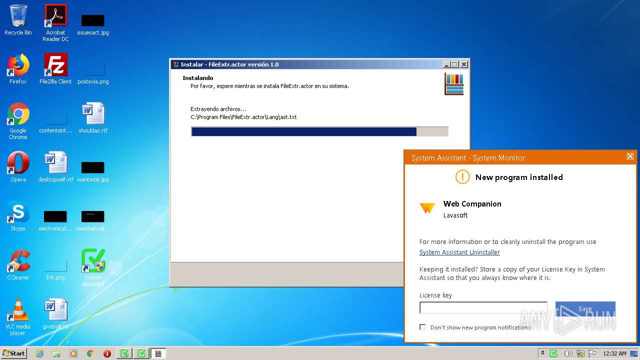Click into the License key field
This screenshot has width=640, height=360.
(x=483, y=307)
